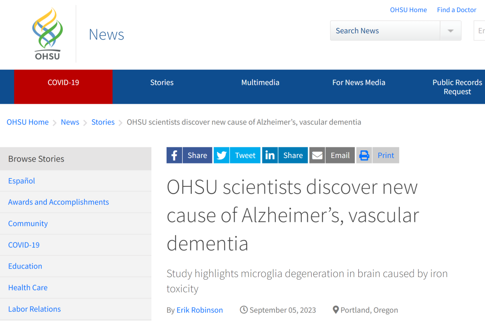Open author Erik Robinson's page

pyautogui.click(x=199, y=310)
